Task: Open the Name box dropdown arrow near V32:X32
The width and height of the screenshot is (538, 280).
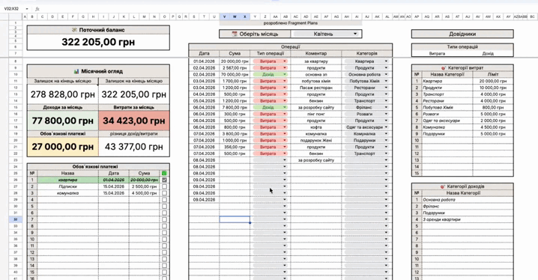Action: (x=27, y=8)
